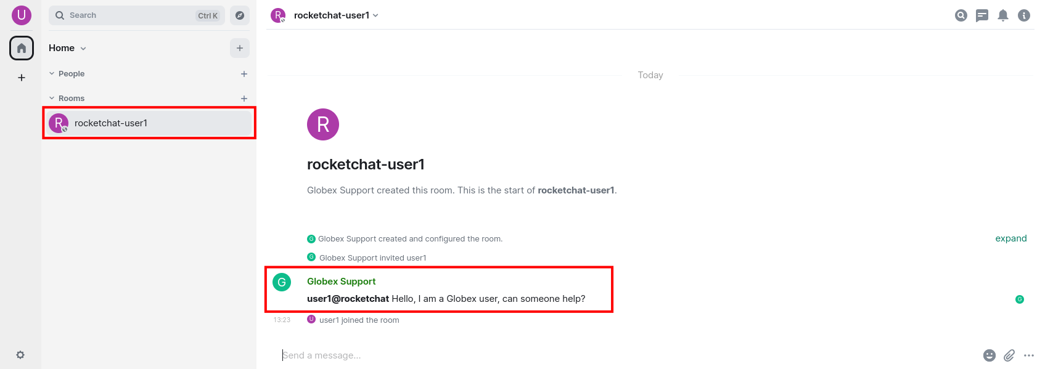Attach a file with paperclip icon
The height and width of the screenshot is (369, 1045).
coord(1009,355)
